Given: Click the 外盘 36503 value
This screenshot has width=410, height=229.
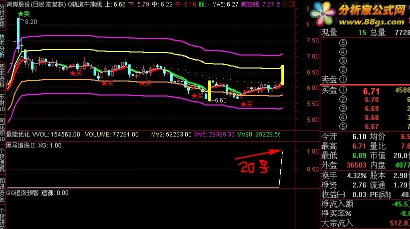Looking at the screenshot, I should [356, 165].
